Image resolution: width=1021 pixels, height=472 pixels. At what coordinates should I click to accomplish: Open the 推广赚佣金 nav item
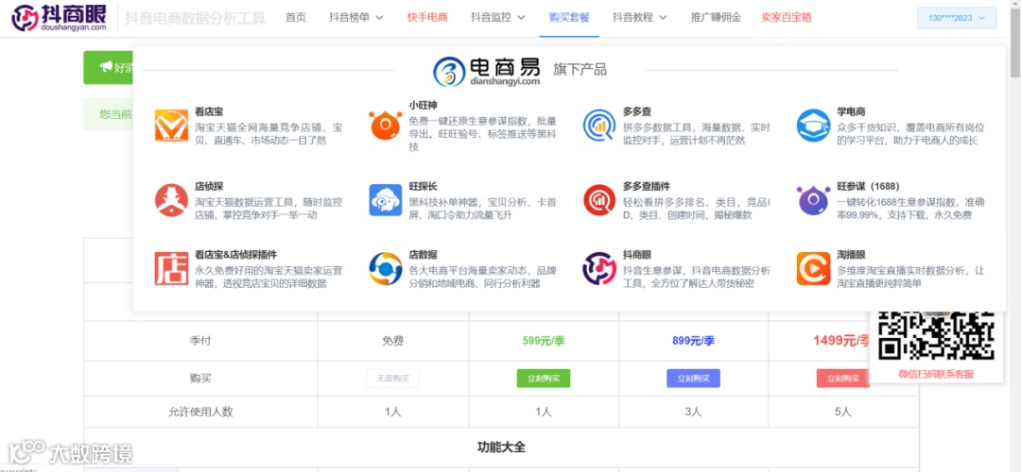[x=717, y=18]
